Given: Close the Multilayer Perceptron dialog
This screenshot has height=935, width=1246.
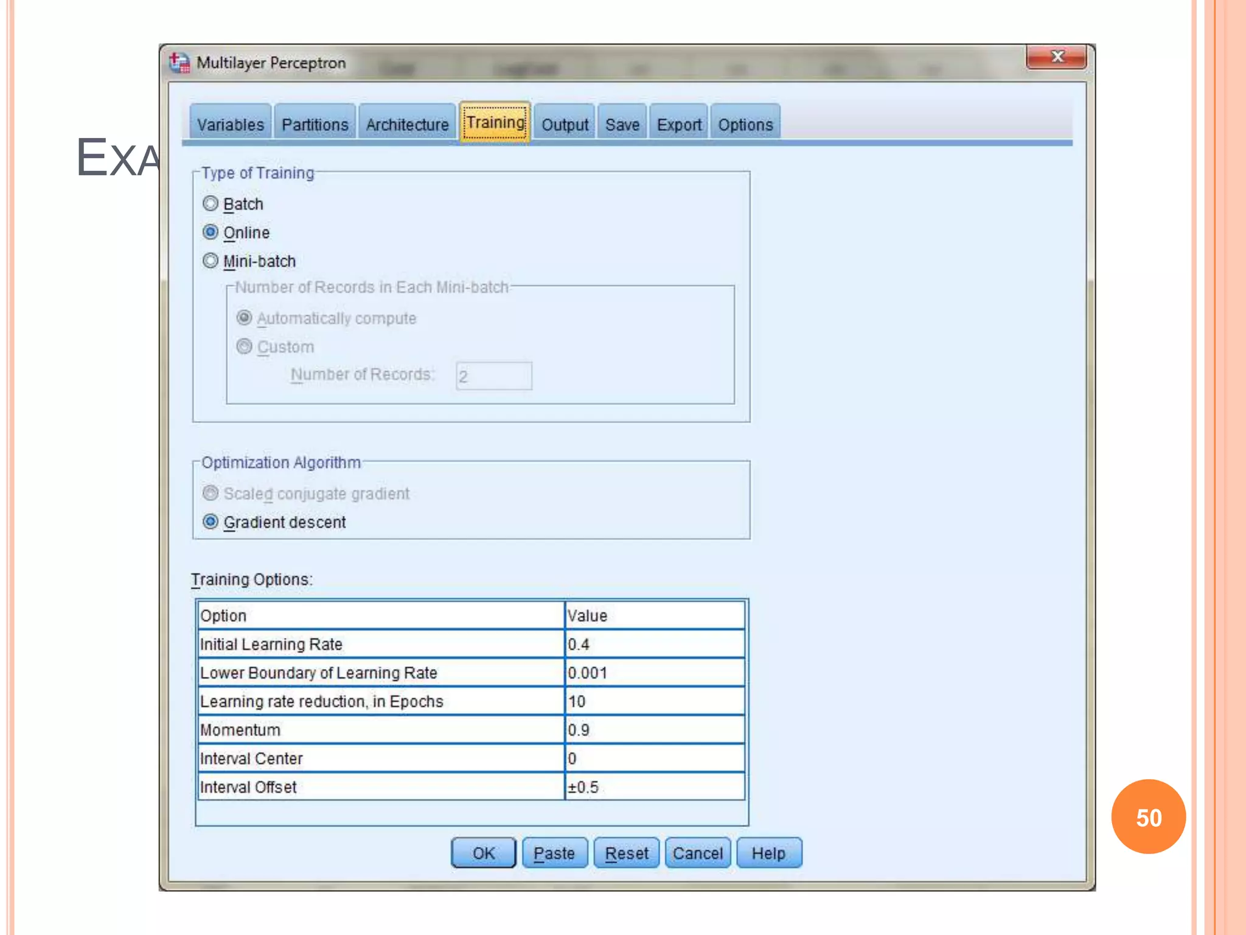Looking at the screenshot, I should tap(1056, 57).
